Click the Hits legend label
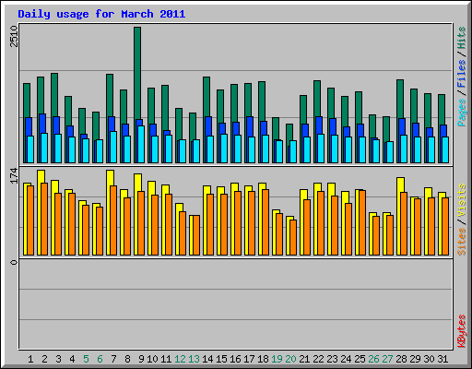 pyautogui.click(x=462, y=38)
